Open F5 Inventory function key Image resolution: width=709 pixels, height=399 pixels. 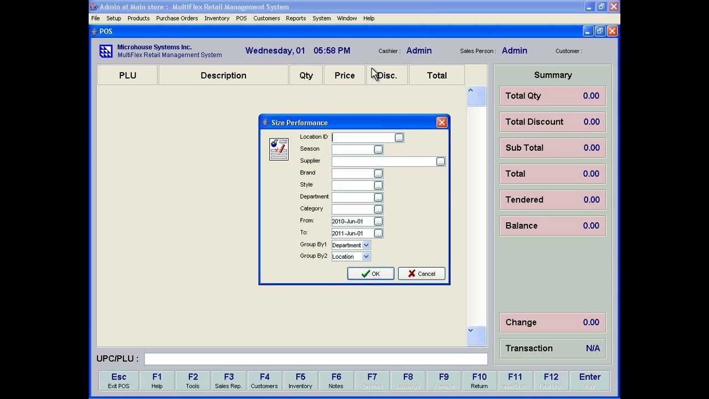pos(300,381)
